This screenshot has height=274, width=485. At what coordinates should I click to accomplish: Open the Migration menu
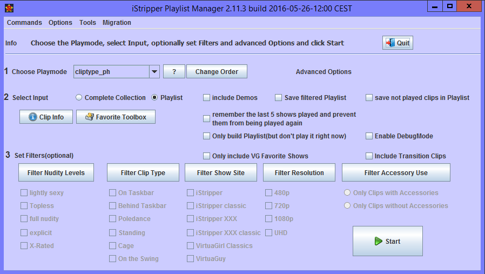pyautogui.click(x=117, y=23)
